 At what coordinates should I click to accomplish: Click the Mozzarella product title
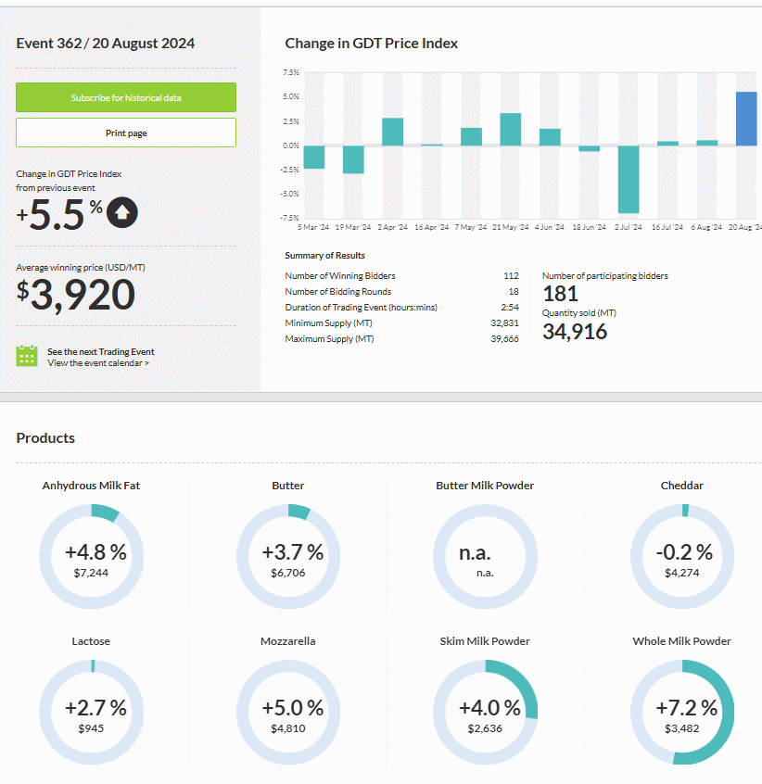[x=288, y=641]
